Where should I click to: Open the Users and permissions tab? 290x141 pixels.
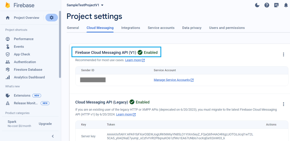(x=227, y=28)
